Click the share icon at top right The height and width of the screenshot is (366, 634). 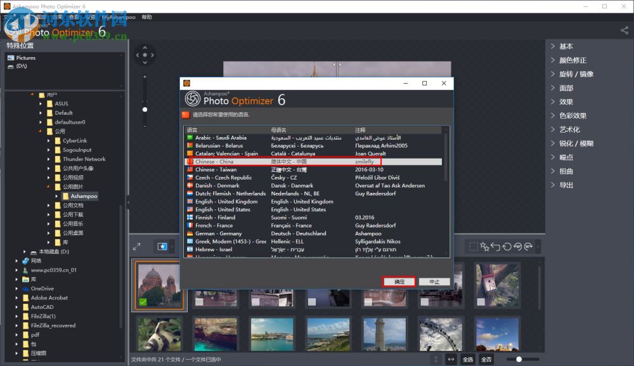pos(624,30)
